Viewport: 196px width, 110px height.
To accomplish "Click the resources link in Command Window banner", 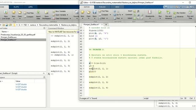I will point(78,32).
